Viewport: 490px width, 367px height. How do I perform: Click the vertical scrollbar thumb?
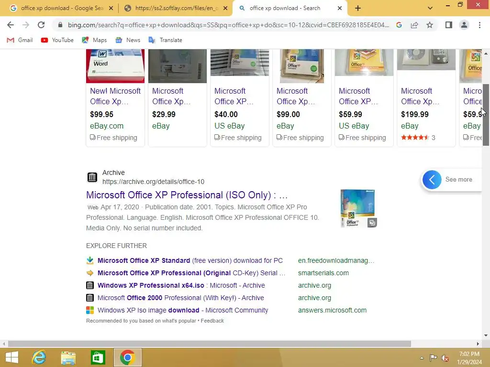pyautogui.click(x=486, y=115)
